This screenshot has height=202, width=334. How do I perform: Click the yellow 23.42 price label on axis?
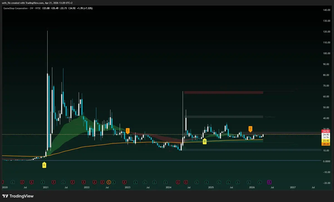[x=326, y=141]
